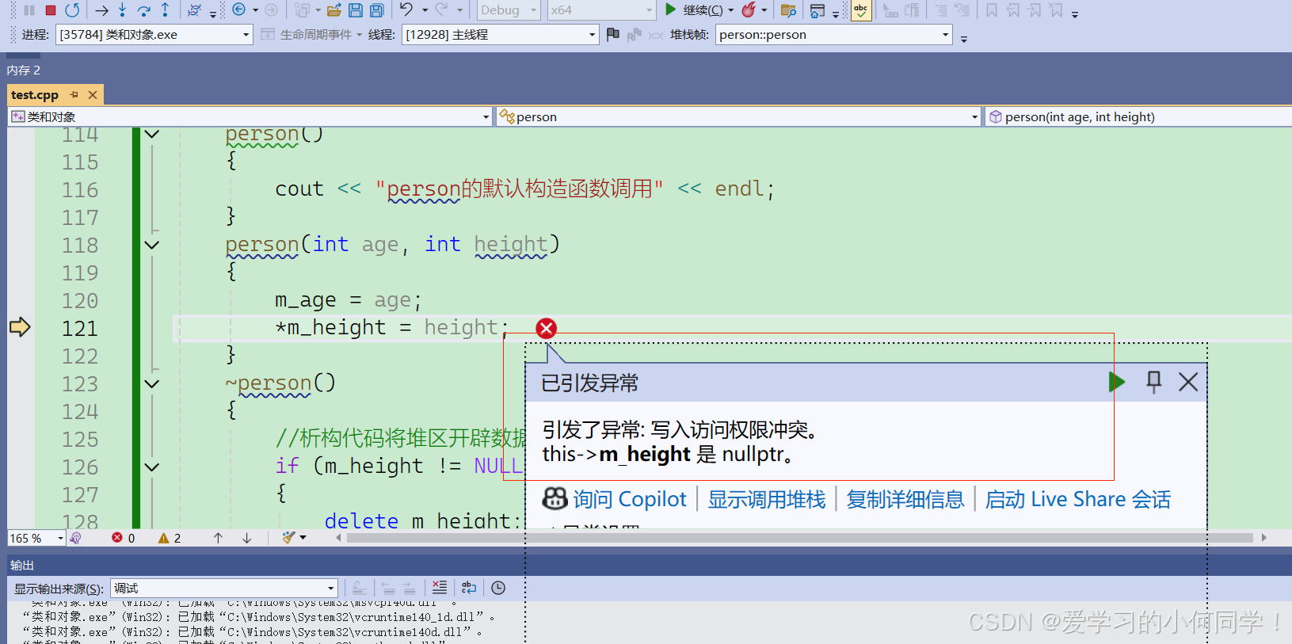Step Into the current line
This screenshot has height=644, width=1292.
click(x=122, y=10)
